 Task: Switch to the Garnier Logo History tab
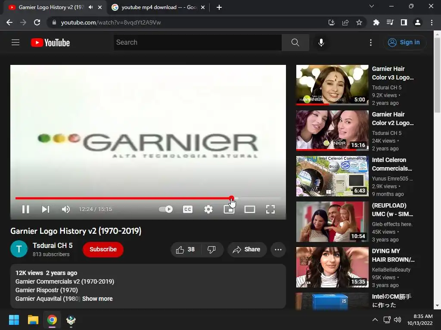[51, 7]
